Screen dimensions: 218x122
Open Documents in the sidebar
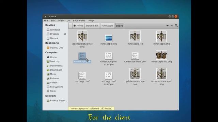coord(54,66)
